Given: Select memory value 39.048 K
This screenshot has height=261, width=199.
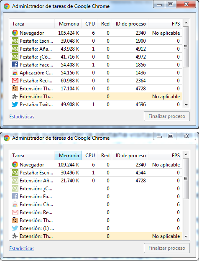Looking at the screenshot, I should [x=70, y=41].
